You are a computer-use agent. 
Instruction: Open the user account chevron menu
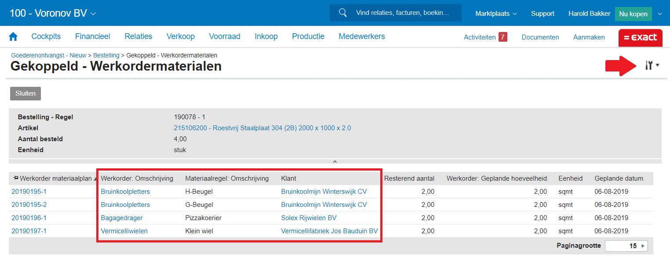(x=659, y=14)
